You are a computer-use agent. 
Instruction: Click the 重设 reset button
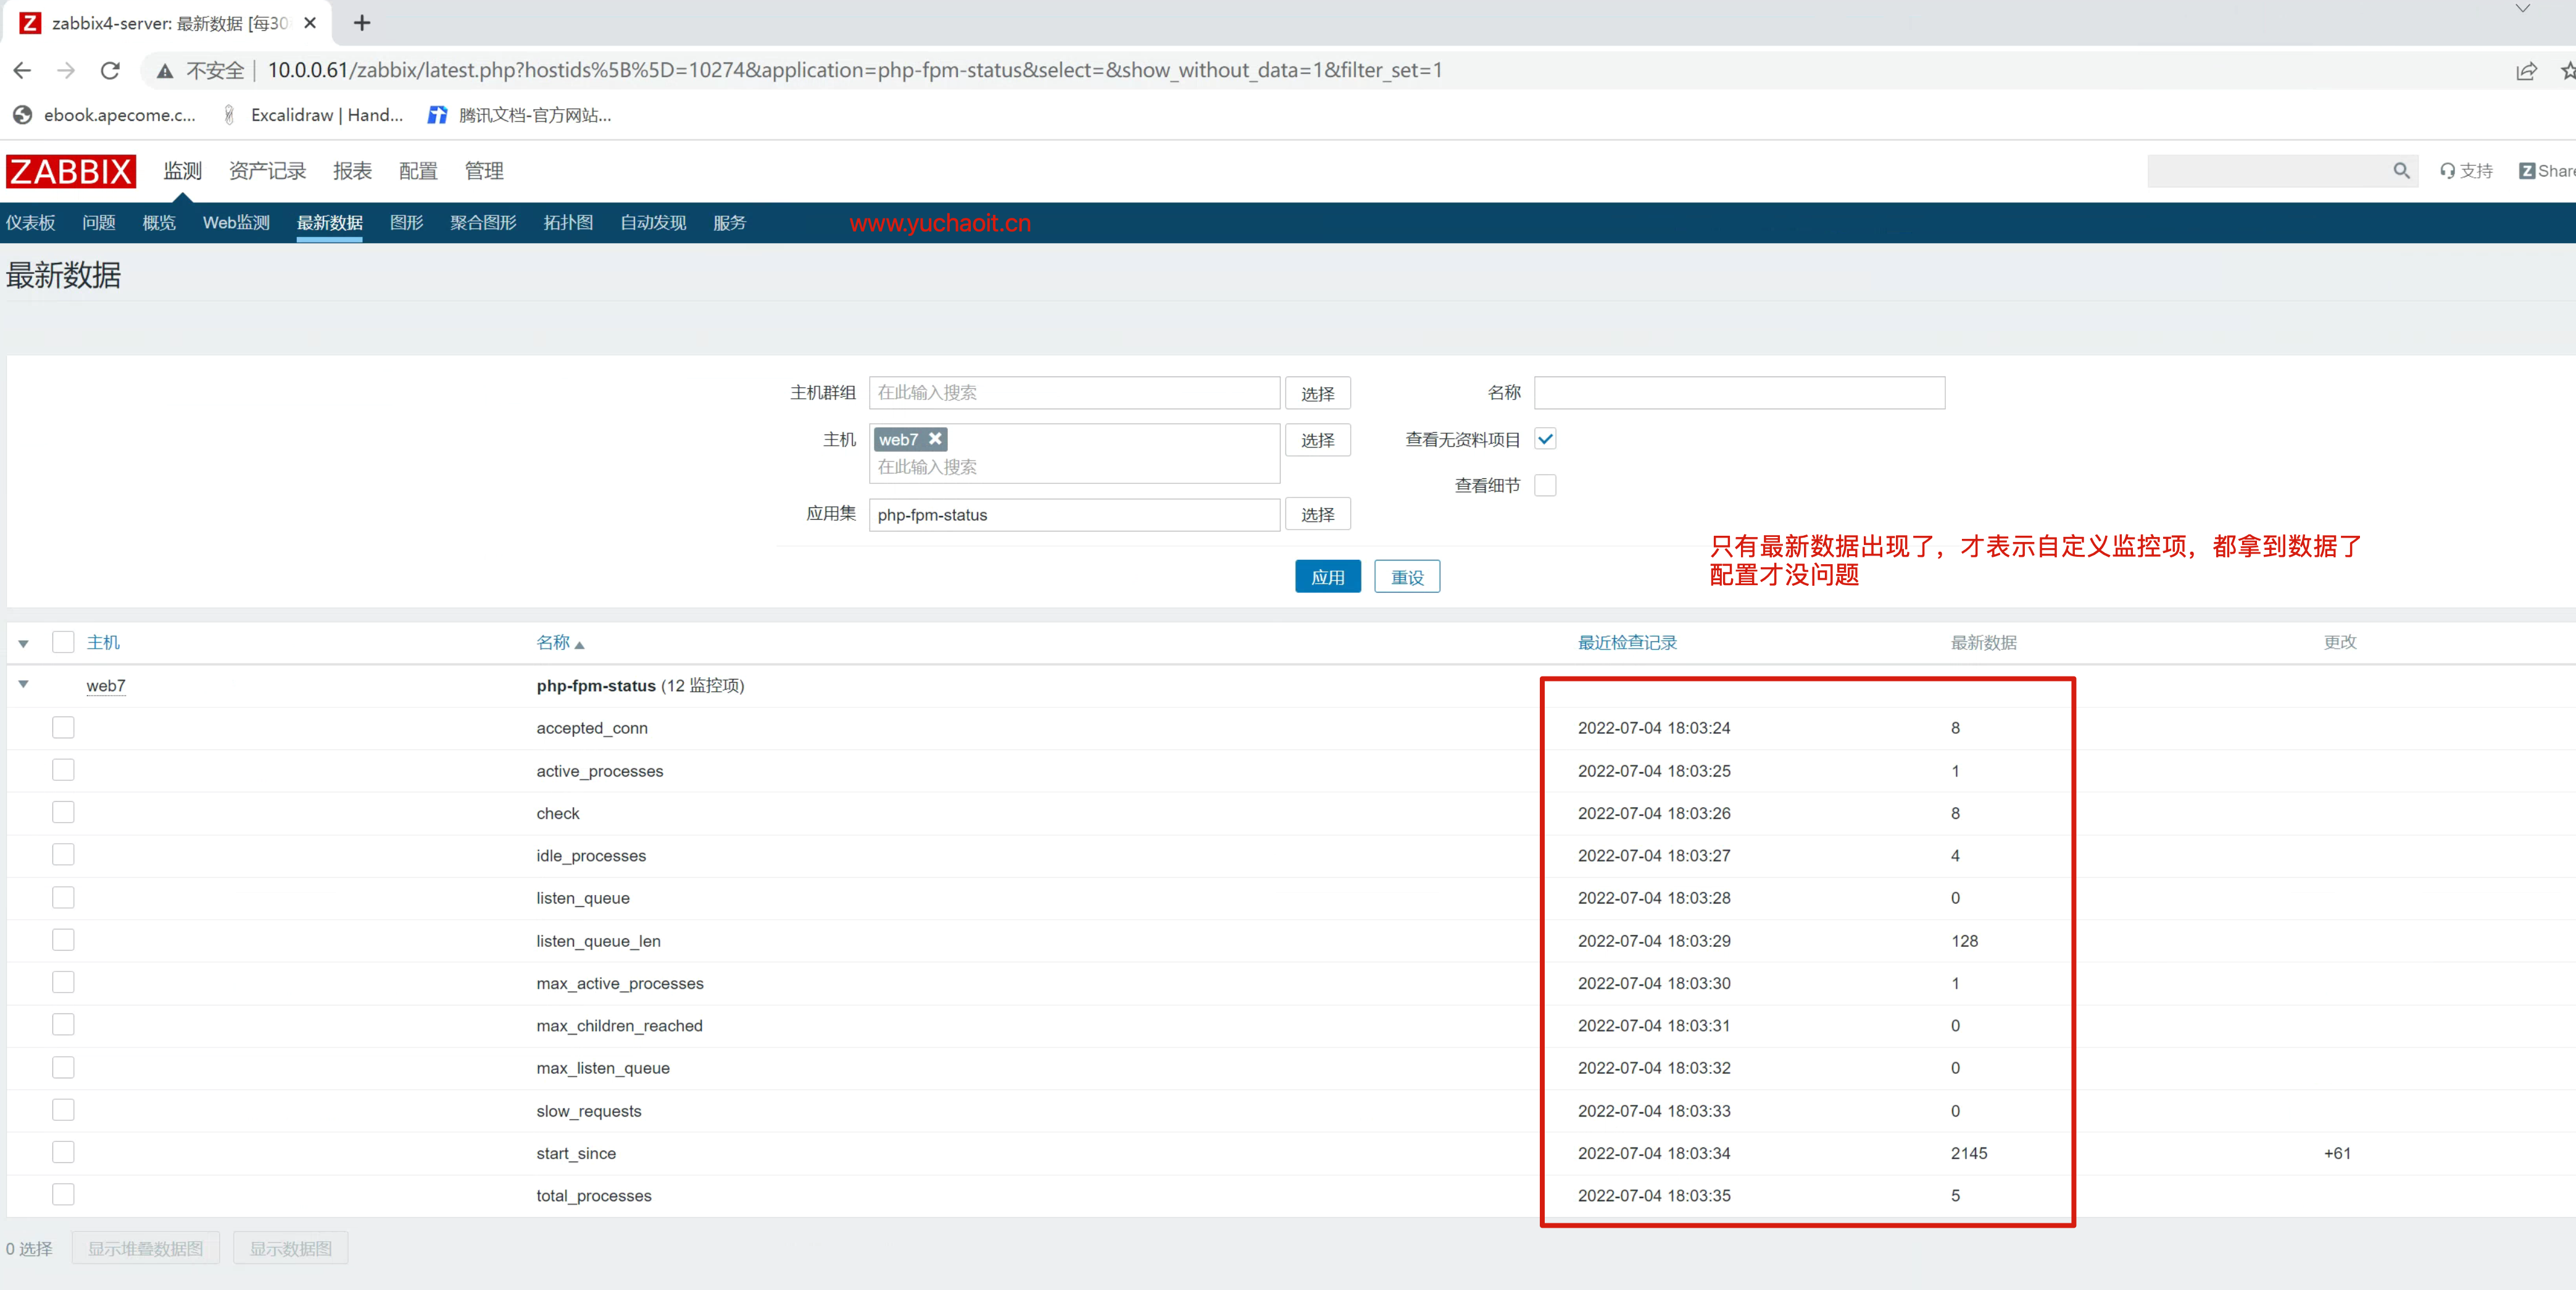tap(1406, 577)
